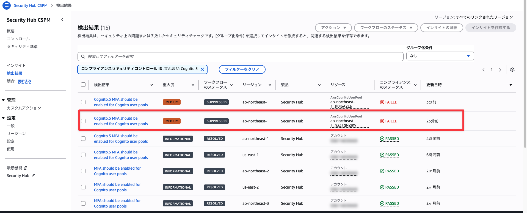Image resolution: width=527 pixels, height=213 pixels.
Task: Check the ap-northeast-3 finding row
Action: point(83,203)
